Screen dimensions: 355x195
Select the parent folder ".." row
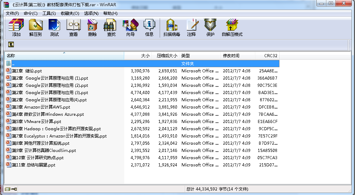[142, 64]
